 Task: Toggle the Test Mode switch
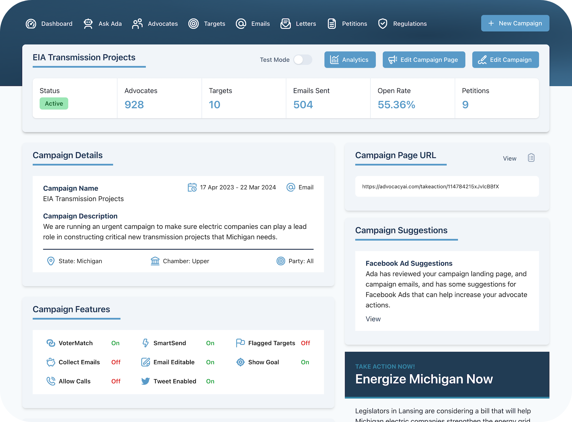click(x=303, y=60)
